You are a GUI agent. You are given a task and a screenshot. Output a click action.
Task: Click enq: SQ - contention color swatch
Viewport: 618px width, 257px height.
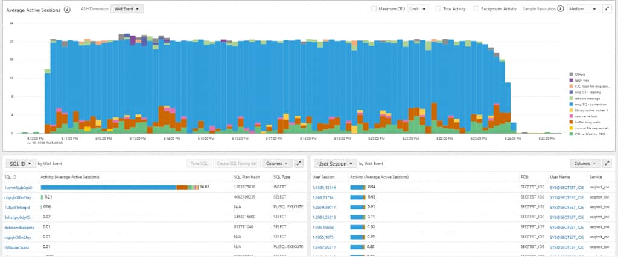tap(571, 104)
